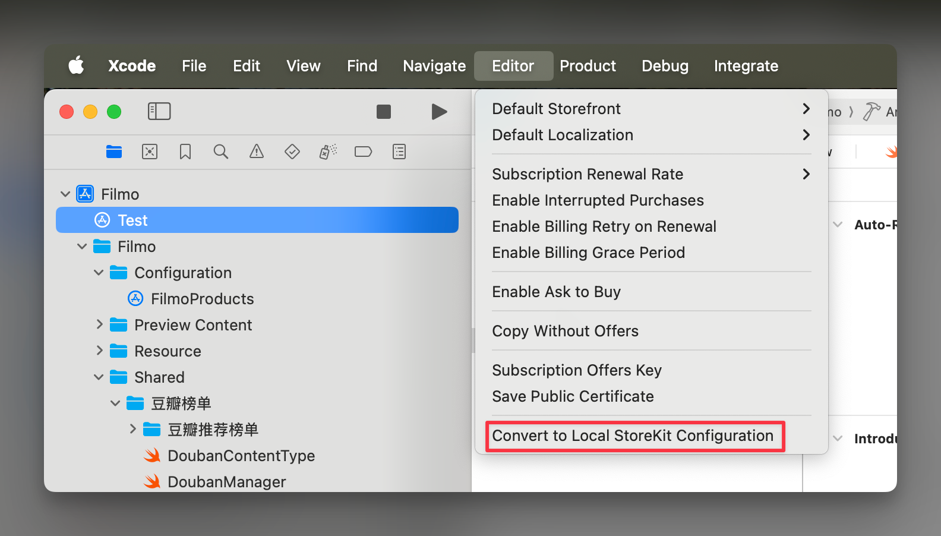The image size is (941, 536).
Task: Select the FilmoProducts file
Action: [x=202, y=299]
